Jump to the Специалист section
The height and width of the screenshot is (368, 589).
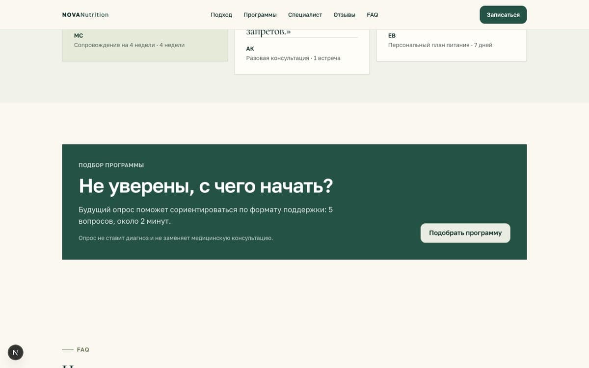pos(305,15)
